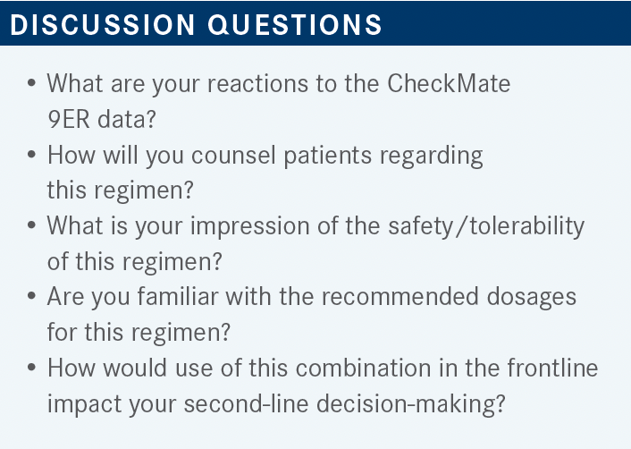This screenshot has width=631, height=449.
Task: Click the second bullet point marker
Action: pos(32,155)
